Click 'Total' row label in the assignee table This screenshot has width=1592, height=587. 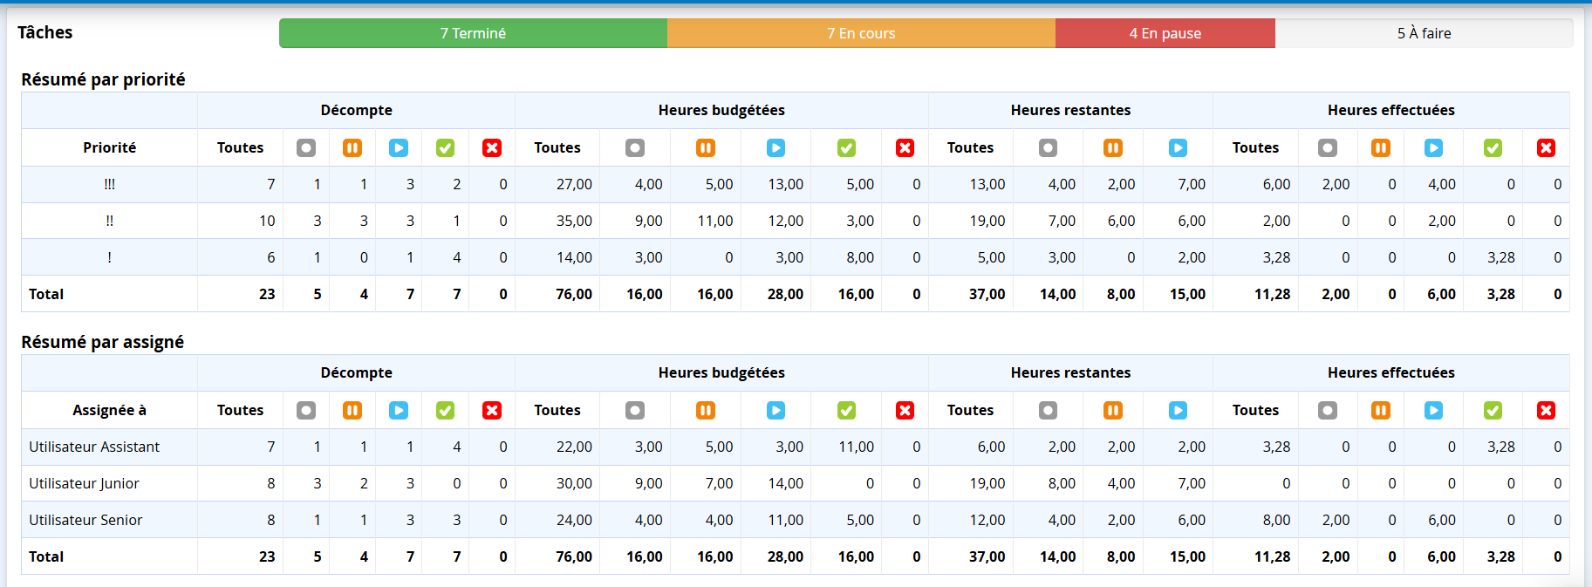tap(46, 556)
